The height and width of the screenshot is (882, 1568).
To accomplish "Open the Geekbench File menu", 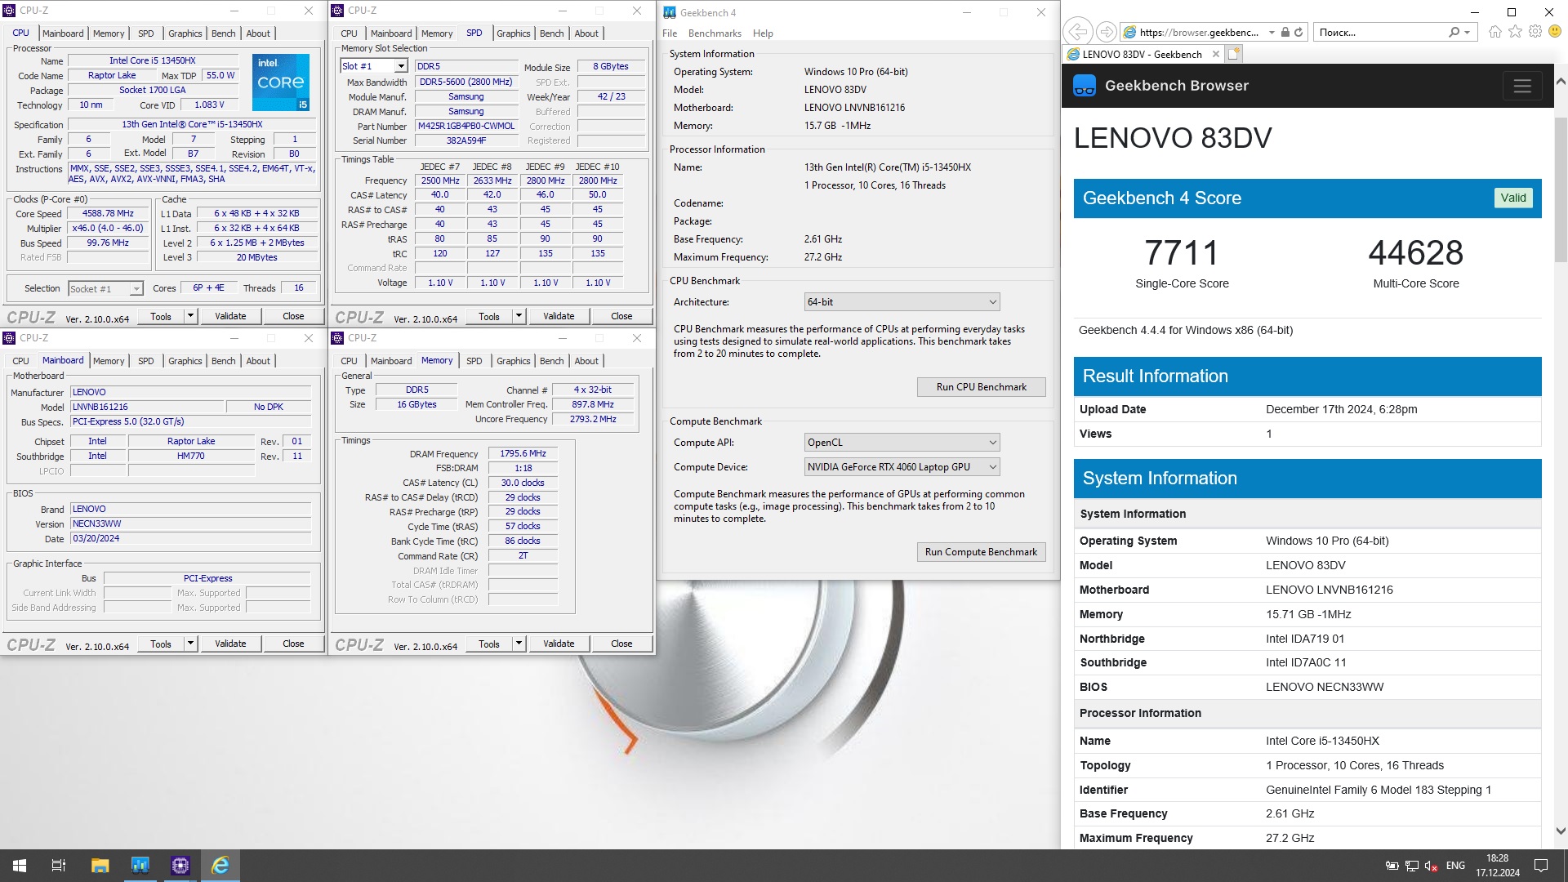I will coord(670,33).
